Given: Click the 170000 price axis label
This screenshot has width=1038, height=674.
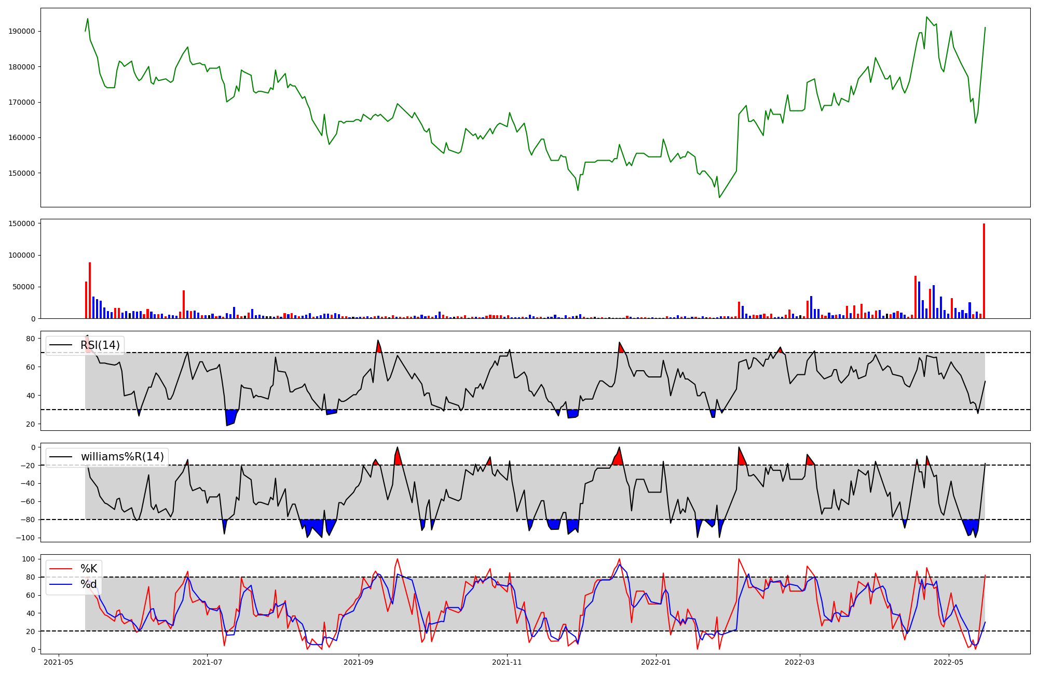Looking at the screenshot, I should tap(22, 102).
